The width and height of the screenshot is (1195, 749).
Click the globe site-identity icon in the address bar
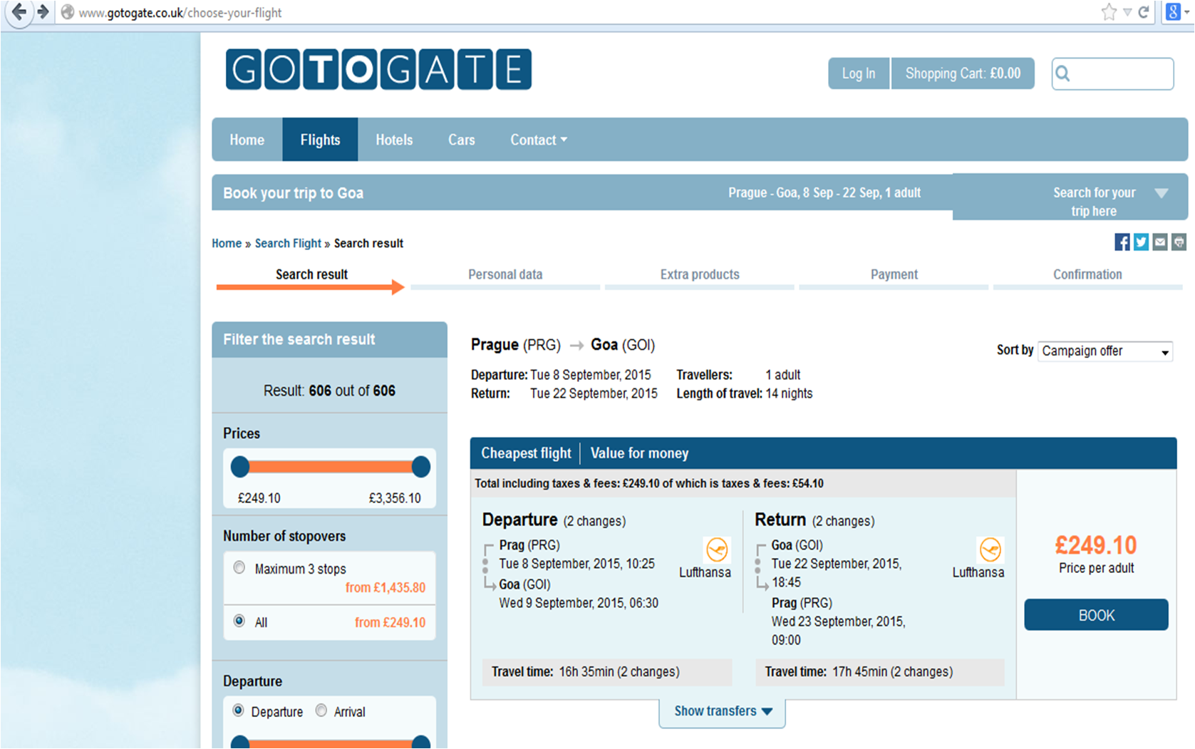point(68,12)
